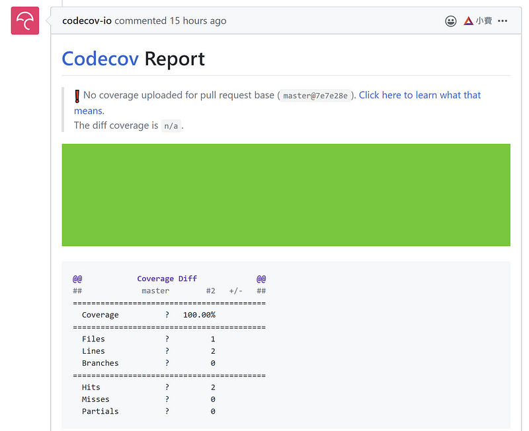Screen dimensions: 529x431
Task: Click the "Report" heading text
Action: 175,59
